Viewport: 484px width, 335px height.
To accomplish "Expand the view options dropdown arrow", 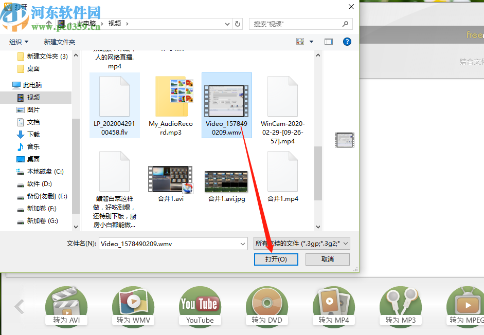I will tap(312, 42).
